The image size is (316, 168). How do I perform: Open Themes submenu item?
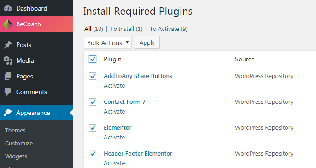(x=15, y=131)
